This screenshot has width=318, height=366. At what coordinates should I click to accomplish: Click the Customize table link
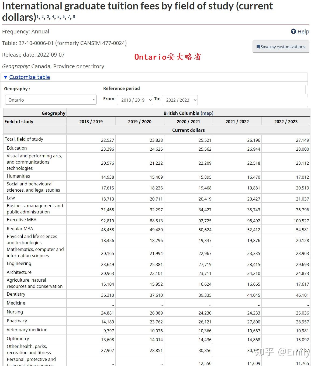click(29, 77)
